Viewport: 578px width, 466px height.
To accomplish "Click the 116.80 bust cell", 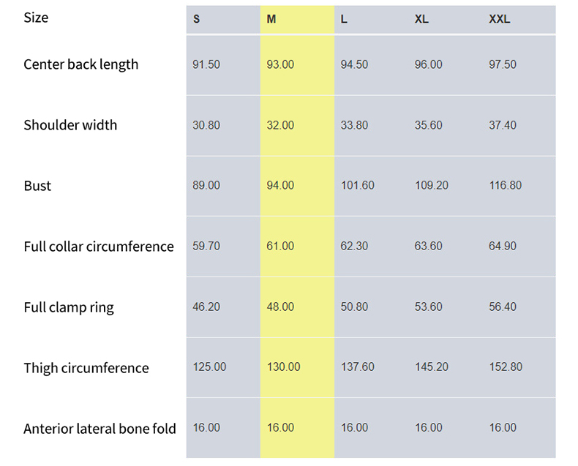I will pos(505,186).
